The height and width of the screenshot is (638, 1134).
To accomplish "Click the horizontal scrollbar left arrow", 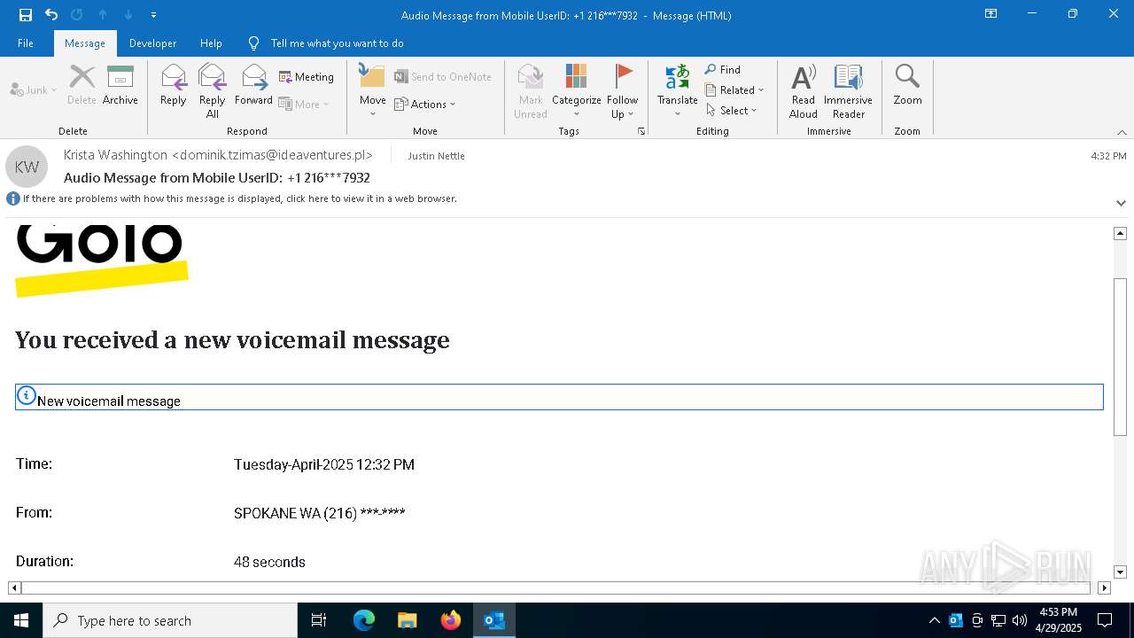I will (14, 587).
